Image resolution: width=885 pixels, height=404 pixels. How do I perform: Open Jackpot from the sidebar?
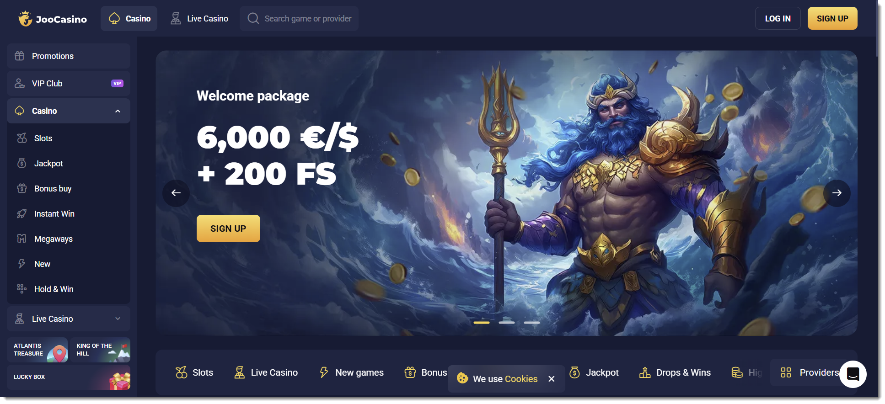(69, 164)
